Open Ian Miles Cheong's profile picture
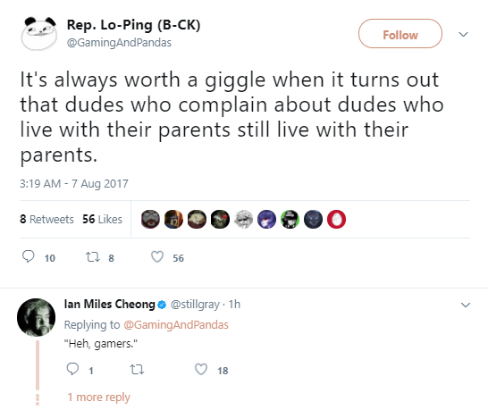Image resolution: width=488 pixels, height=410 pixels. 36,318
